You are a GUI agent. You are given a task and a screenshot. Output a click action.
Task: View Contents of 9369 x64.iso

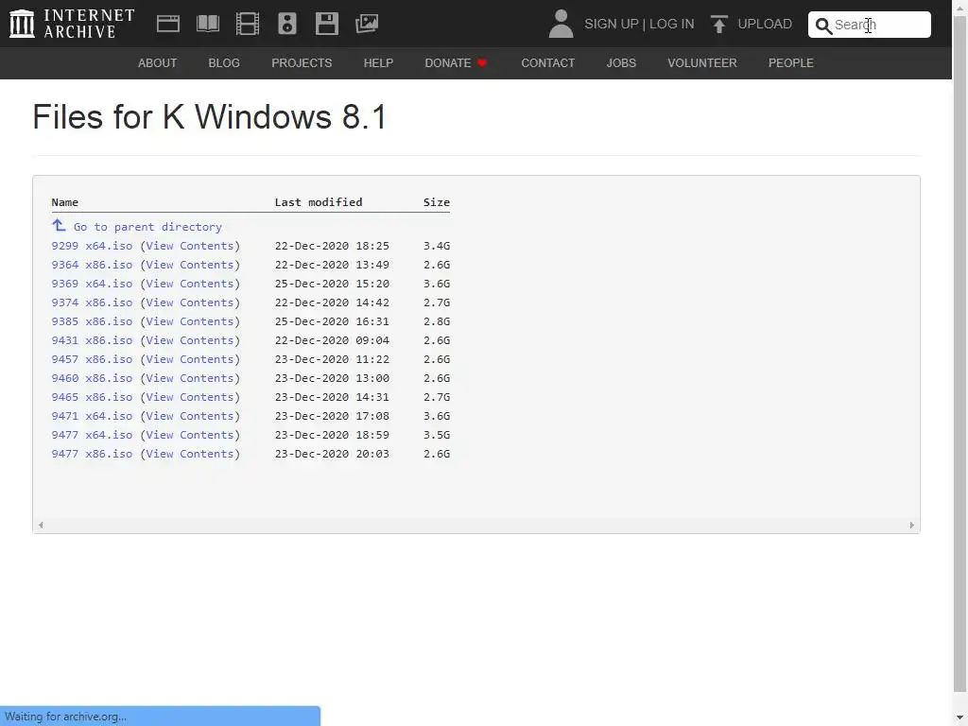point(189,284)
